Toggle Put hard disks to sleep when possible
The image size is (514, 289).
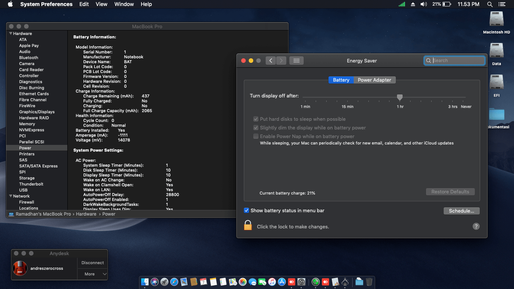click(x=256, y=119)
